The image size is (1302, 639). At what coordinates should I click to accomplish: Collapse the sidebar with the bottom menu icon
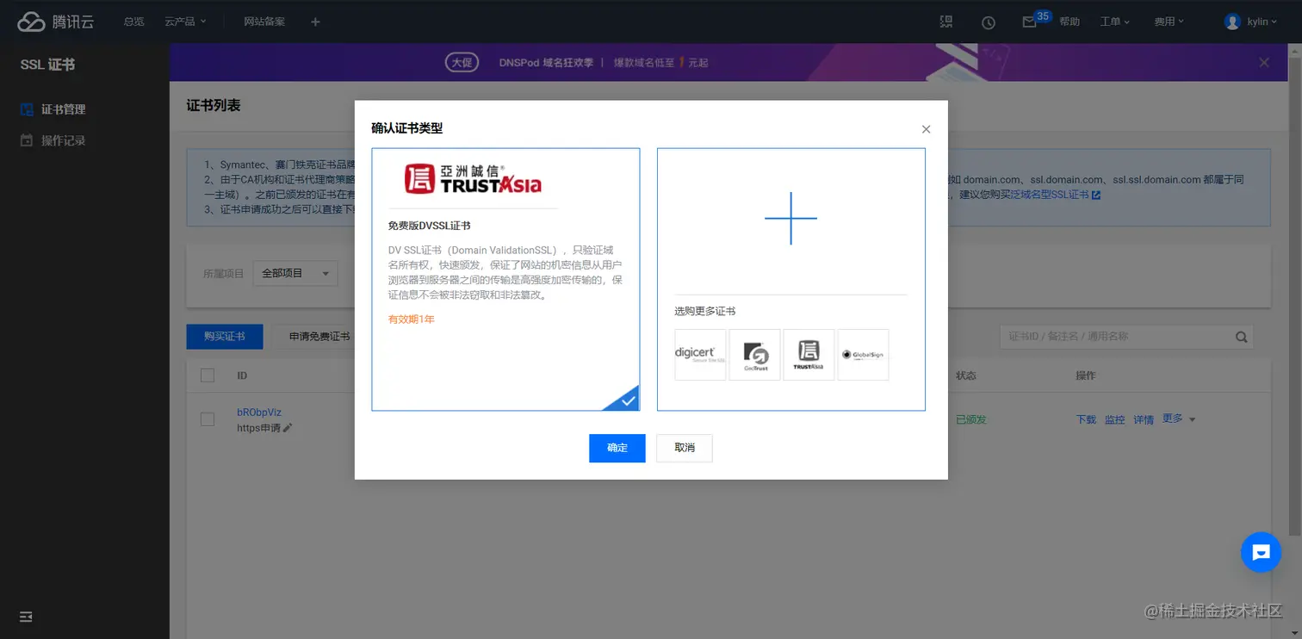(x=26, y=617)
